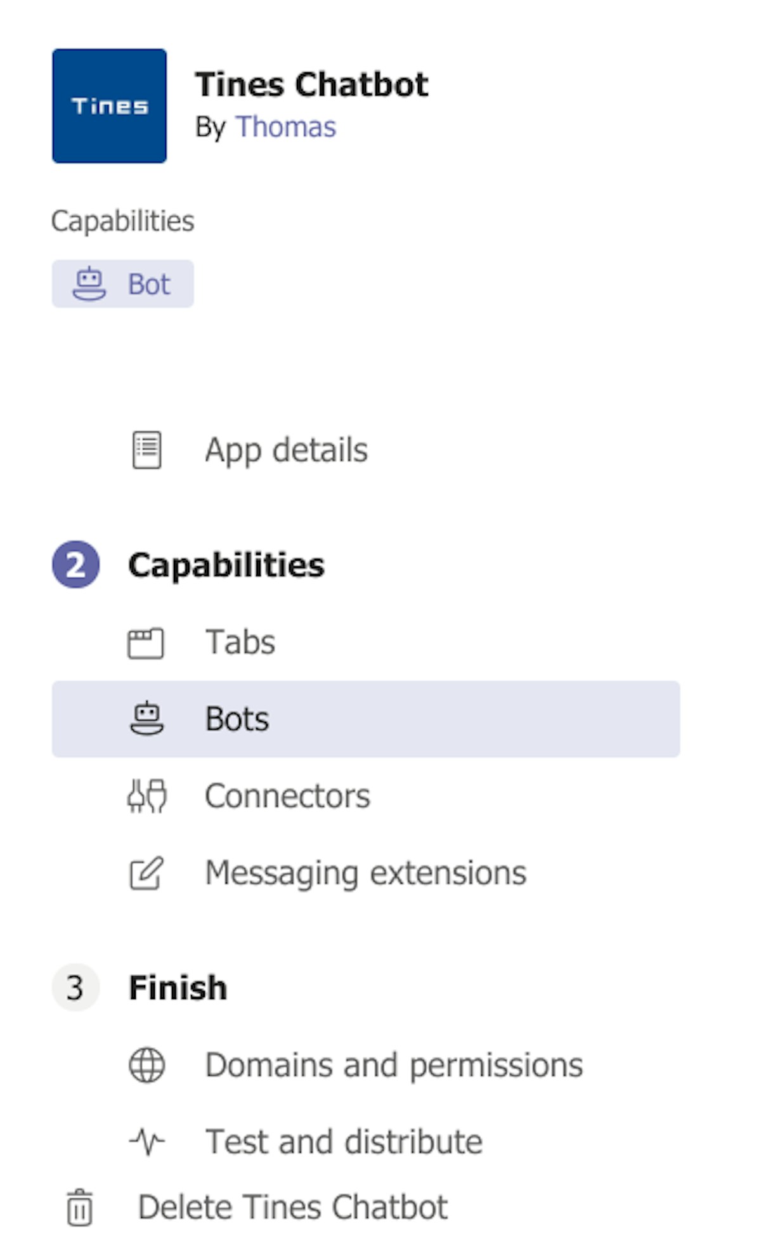Click the Test and distribute pulse icon

click(146, 1142)
